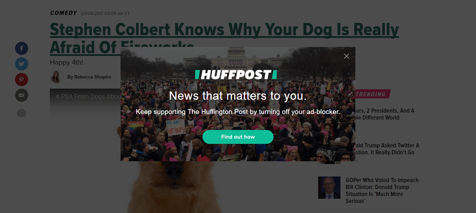Open the Stephen Colbert headline link
This screenshot has width=476, height=213.
pyautogui.click(x=224, y=39)
